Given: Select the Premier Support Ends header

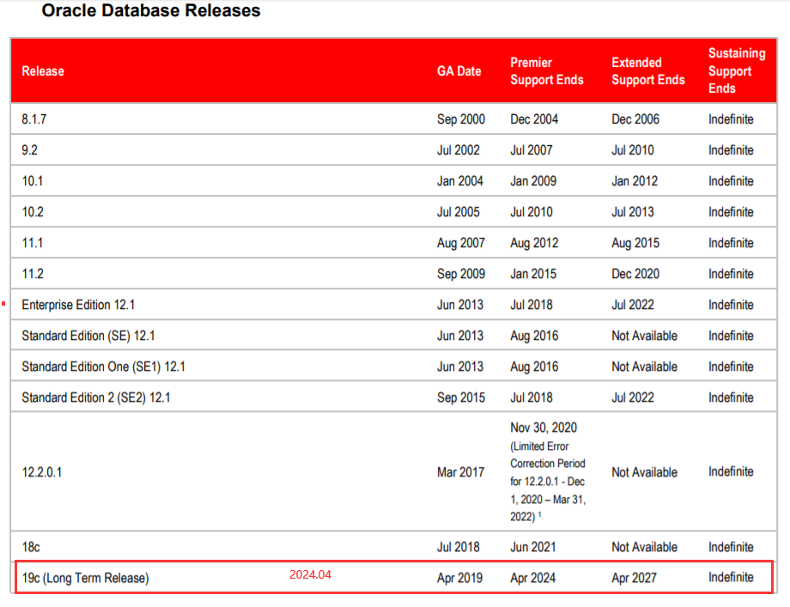Looking at the screenshot, I should click(x=546, y=71).
